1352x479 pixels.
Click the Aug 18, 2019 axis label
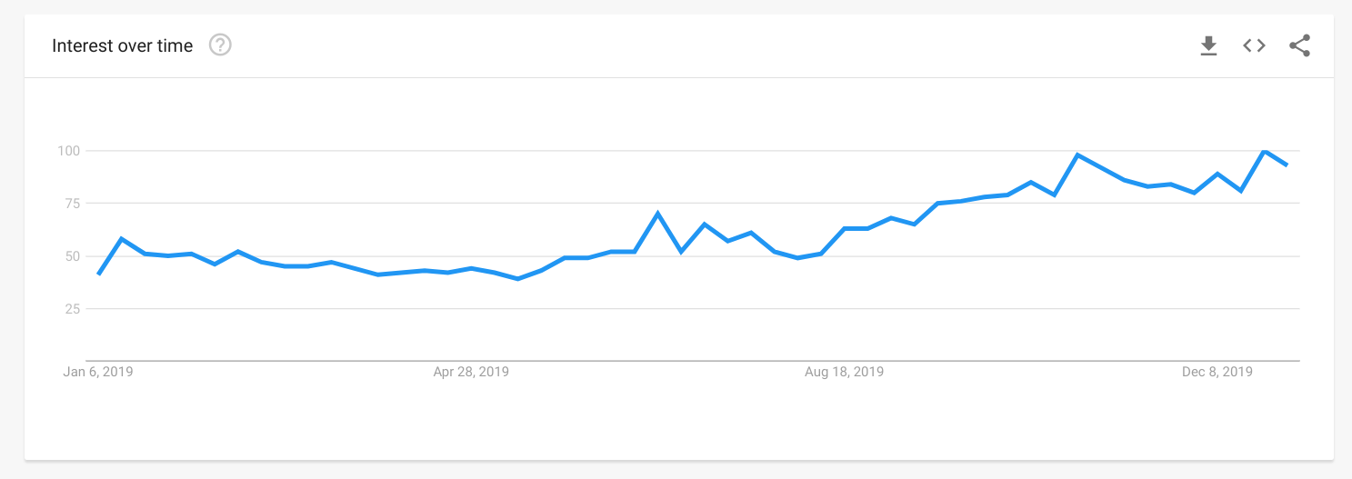coord(845,372)
